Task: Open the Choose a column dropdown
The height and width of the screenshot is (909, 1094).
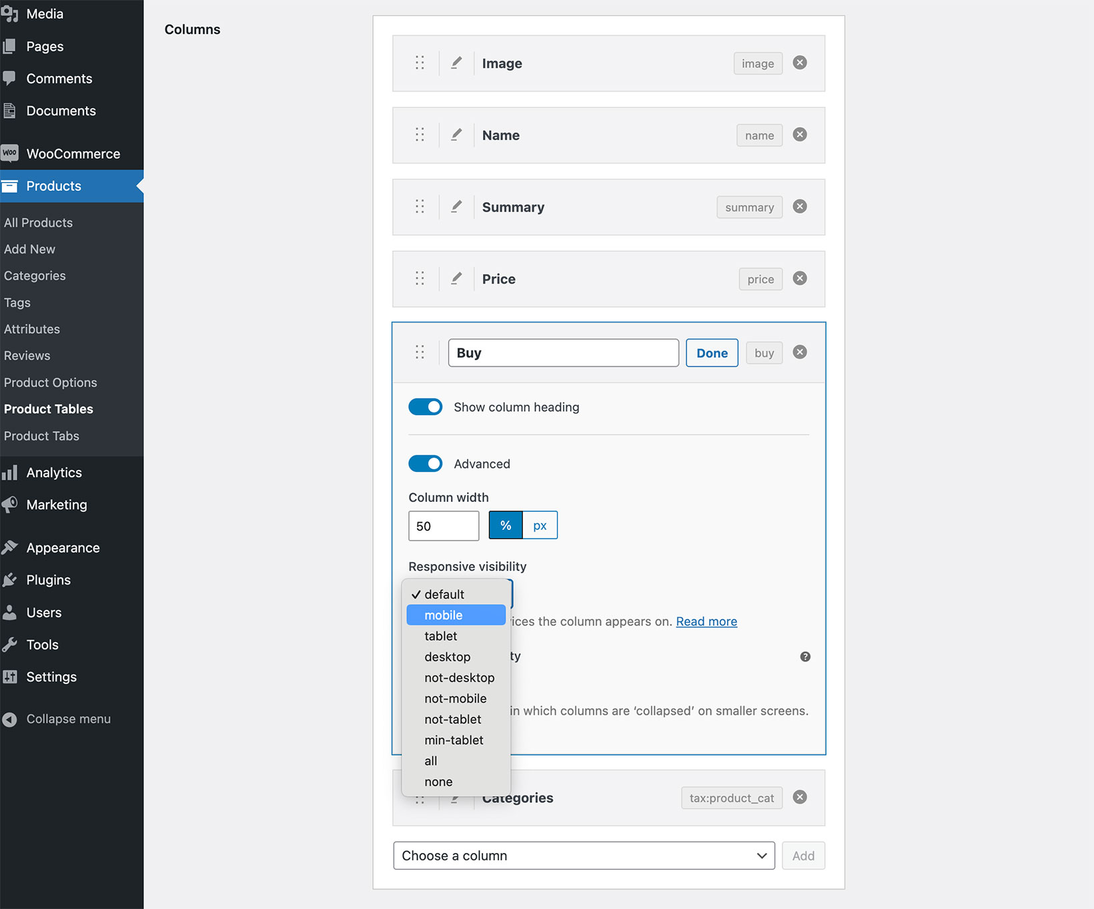Action: click(584, 856)
